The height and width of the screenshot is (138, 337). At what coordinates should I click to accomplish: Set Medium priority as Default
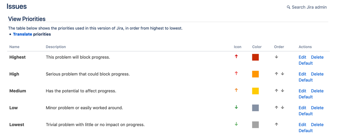306,97
